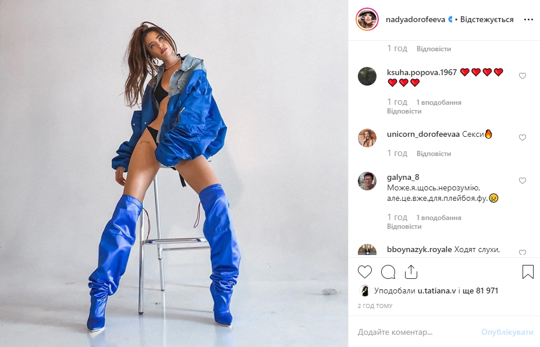View likes on ksuha.popova.1967 comment
Screen dimensions: 540x347
tap(438, 102)
